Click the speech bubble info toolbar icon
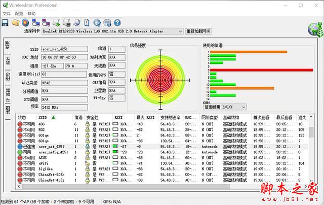The image size is (324, 205). (x=107, y=22)
